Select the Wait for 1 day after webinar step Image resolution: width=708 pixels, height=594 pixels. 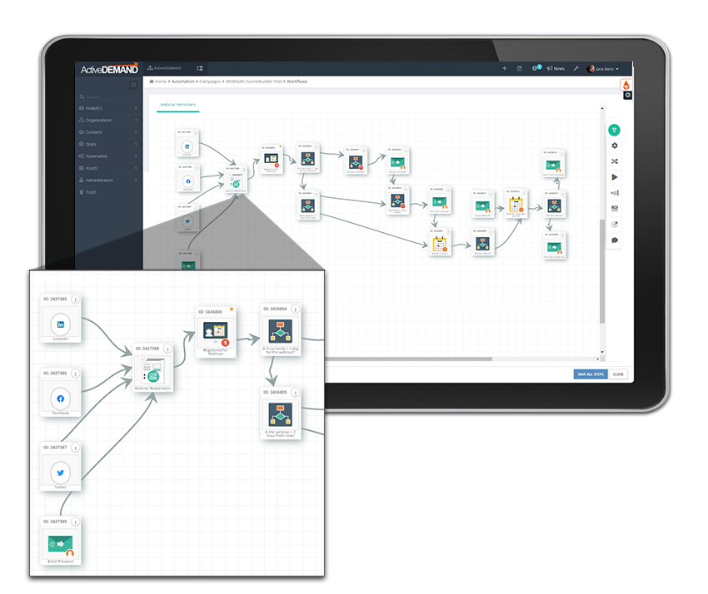(x=516, y=205)
